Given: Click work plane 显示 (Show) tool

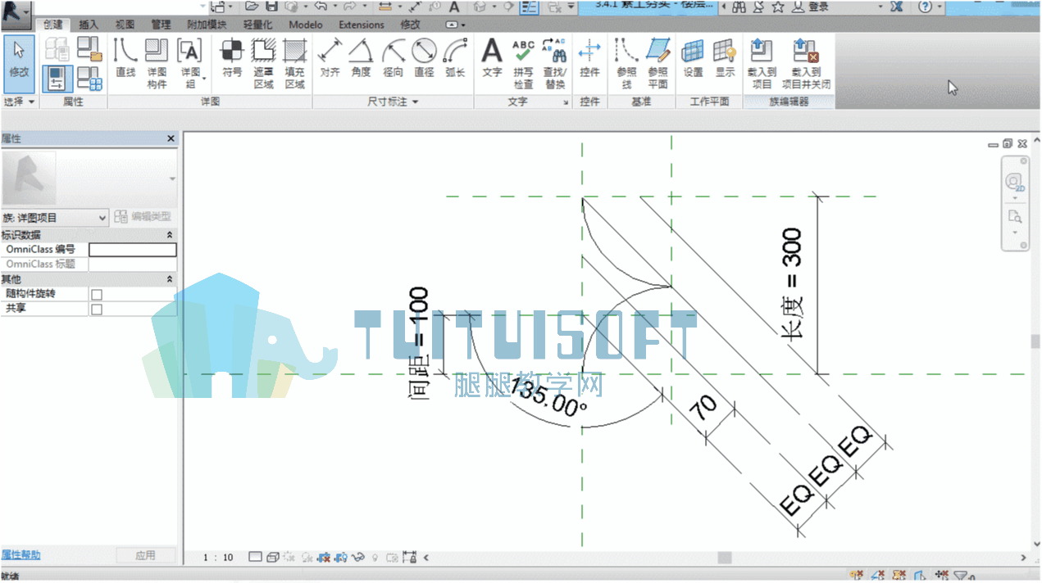Looking at the screenshot, I should pyautogui.click(x=725, y=59).
